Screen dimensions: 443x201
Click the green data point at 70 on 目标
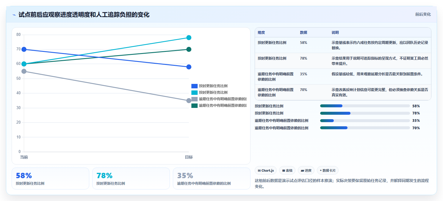coord(189,49)
